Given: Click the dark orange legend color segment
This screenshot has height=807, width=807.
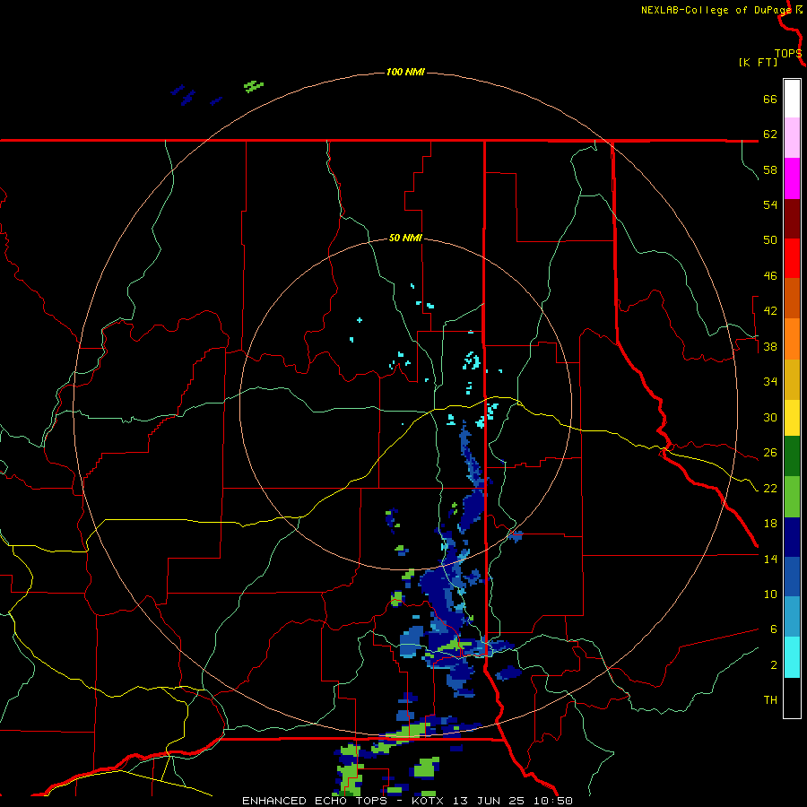Looking at the screenshot, I should click(x=792, y=299).
